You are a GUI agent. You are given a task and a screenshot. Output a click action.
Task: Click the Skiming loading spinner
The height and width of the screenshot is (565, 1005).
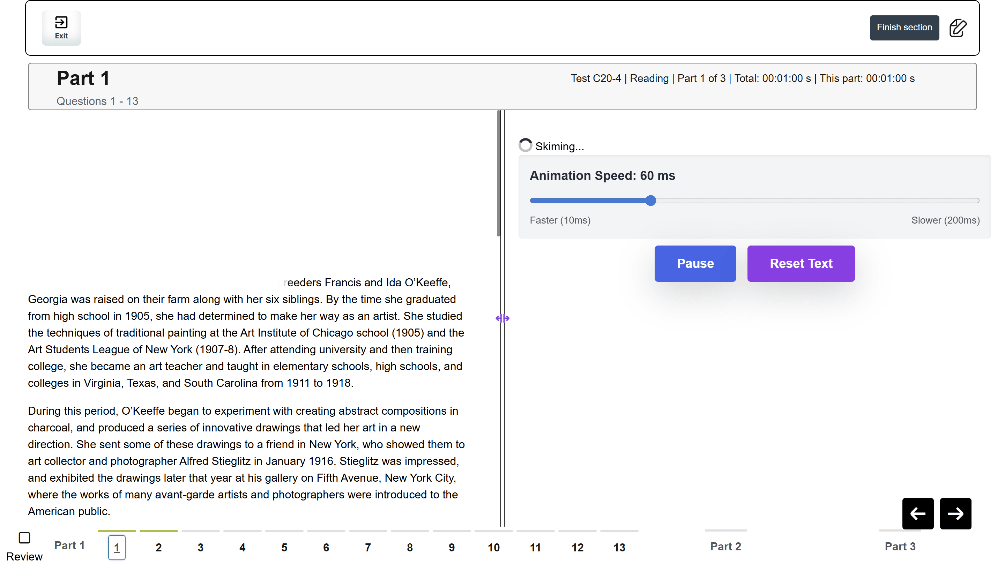tap(525, 145)
